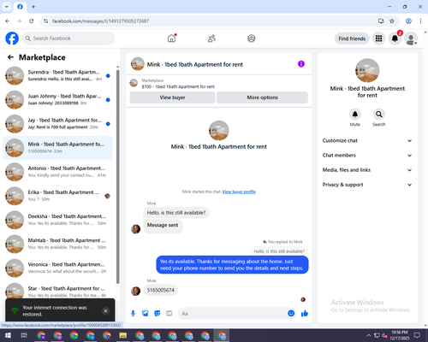Open the browser tab search dropdown
Image resolution: width=428 pixels, height=342 pixels.
[7, 7]
